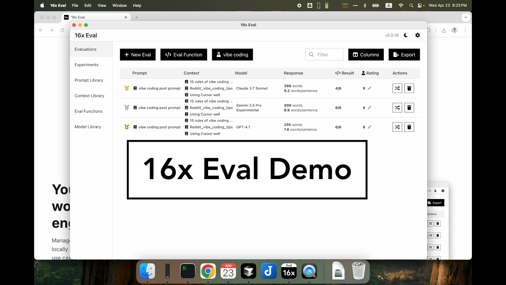Image resolution: width=506 pixels, height=285 pixels.
Task: Click the Model column header
Action: 241,73
